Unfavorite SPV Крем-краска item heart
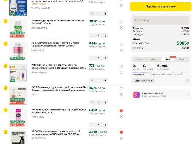 (121, 111)
